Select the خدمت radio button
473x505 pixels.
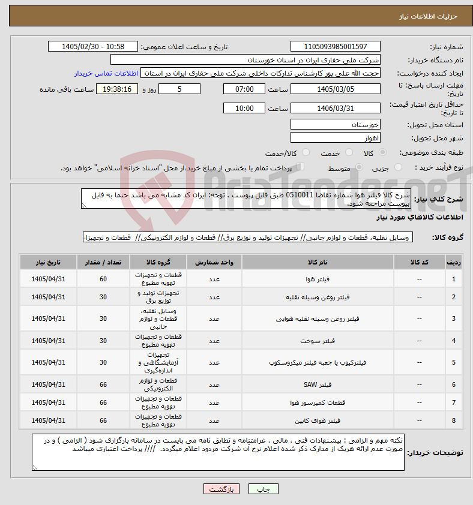click(x=349, y=152)
